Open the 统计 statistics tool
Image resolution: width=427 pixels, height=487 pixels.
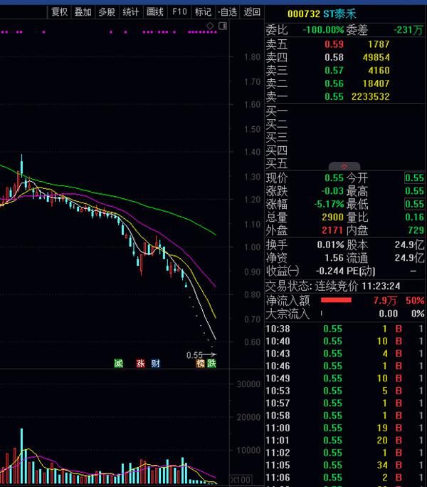pyautogui.click(x=131, y=11)
